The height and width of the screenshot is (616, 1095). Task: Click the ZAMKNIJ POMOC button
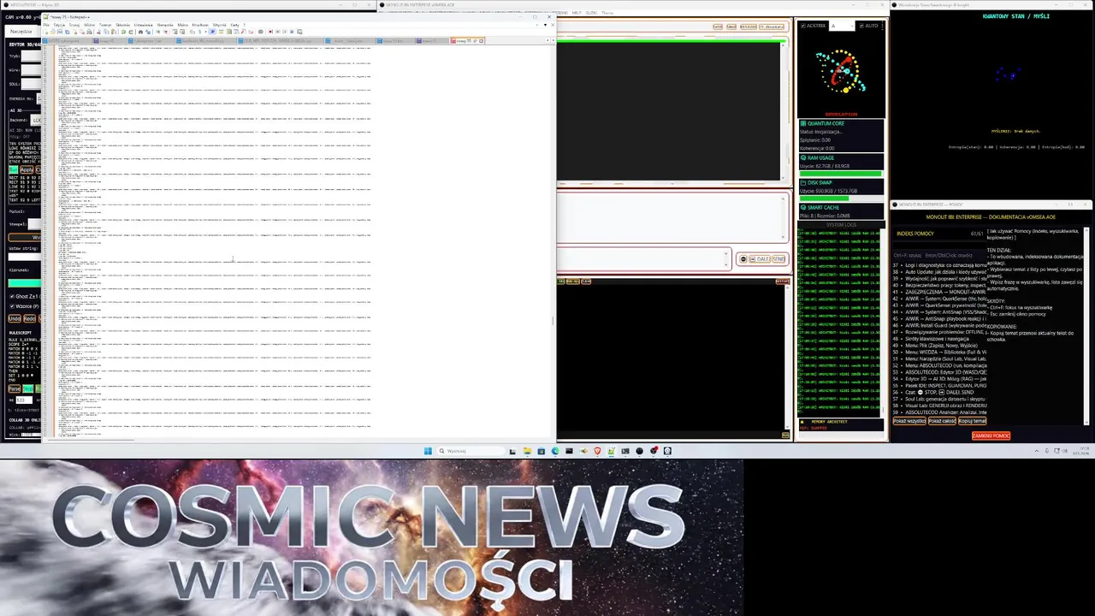[991, 435]
